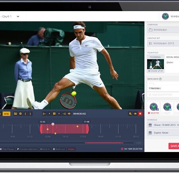Click the more shortcuts link
This screenshot has width=179, height=173.
71,149
